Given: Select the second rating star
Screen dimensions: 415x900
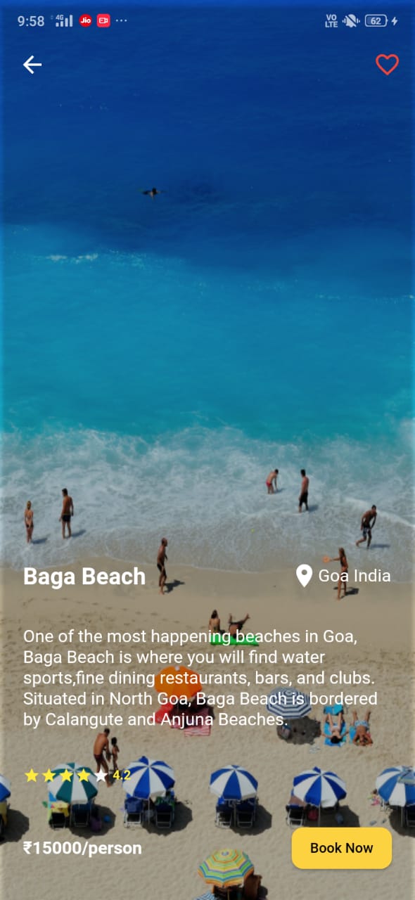Looking at the screenshot, I should click(x=49, y=776).
